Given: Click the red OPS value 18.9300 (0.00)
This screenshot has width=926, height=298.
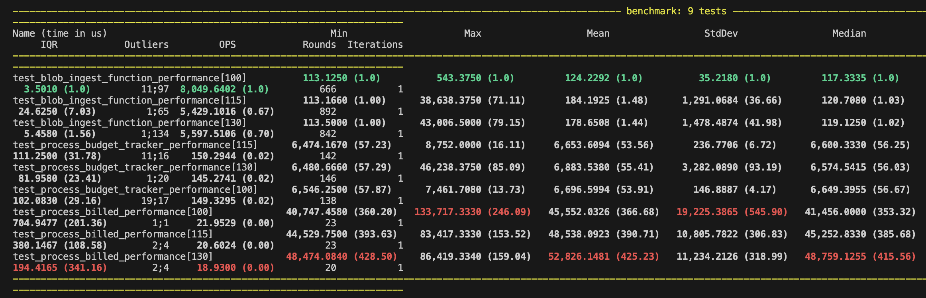Looking at the screenshot, I should point(235,268).
